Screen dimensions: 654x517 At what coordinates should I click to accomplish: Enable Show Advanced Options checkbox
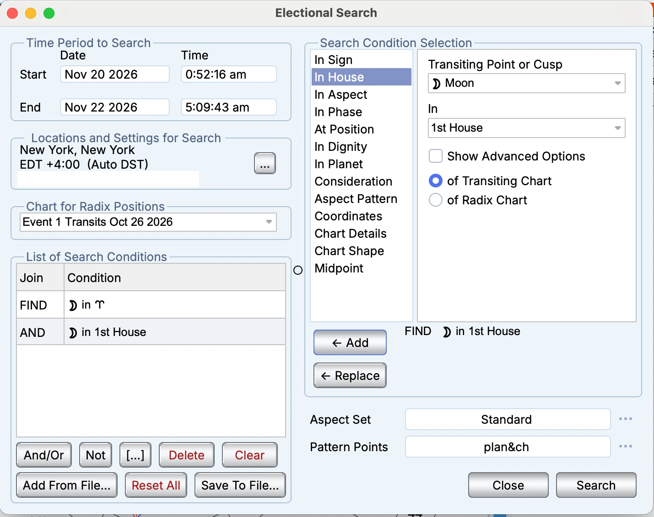point(436,156)
